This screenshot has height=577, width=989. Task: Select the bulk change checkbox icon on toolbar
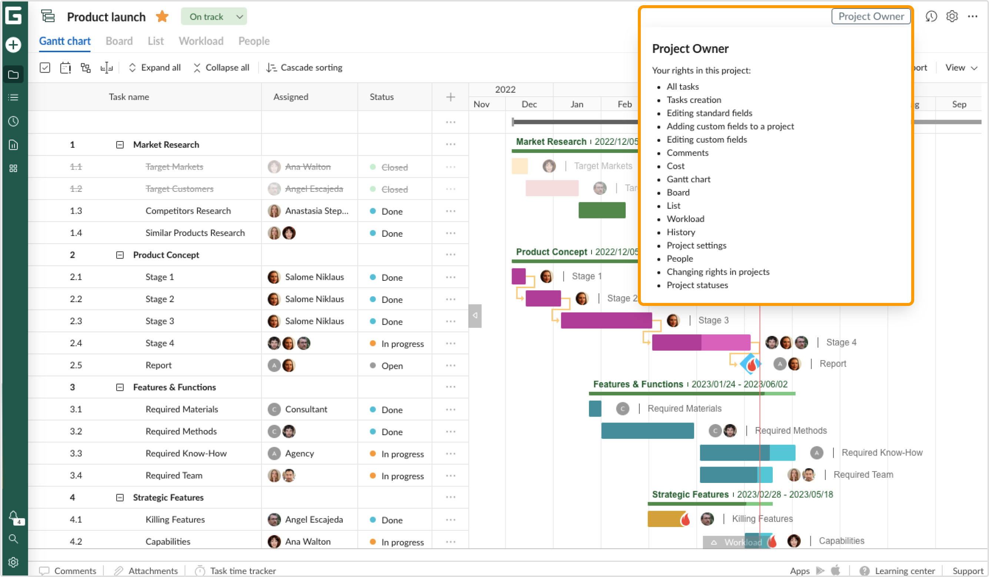point(45,67)
